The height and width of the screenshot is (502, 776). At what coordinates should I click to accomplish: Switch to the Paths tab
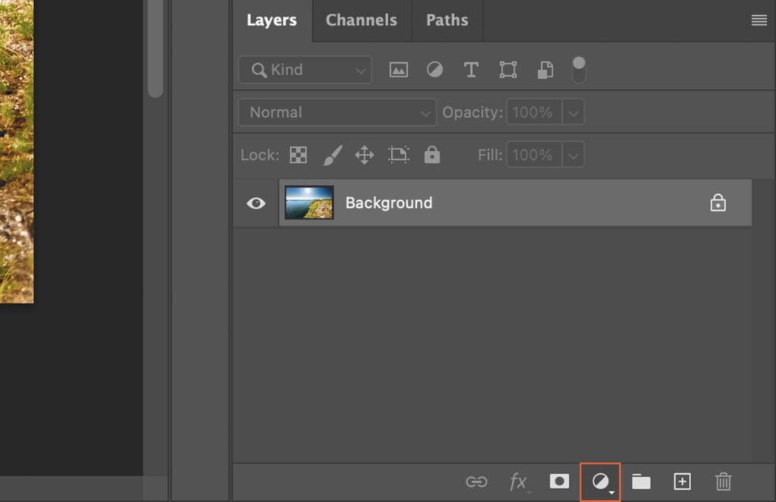tap(446, 20)
